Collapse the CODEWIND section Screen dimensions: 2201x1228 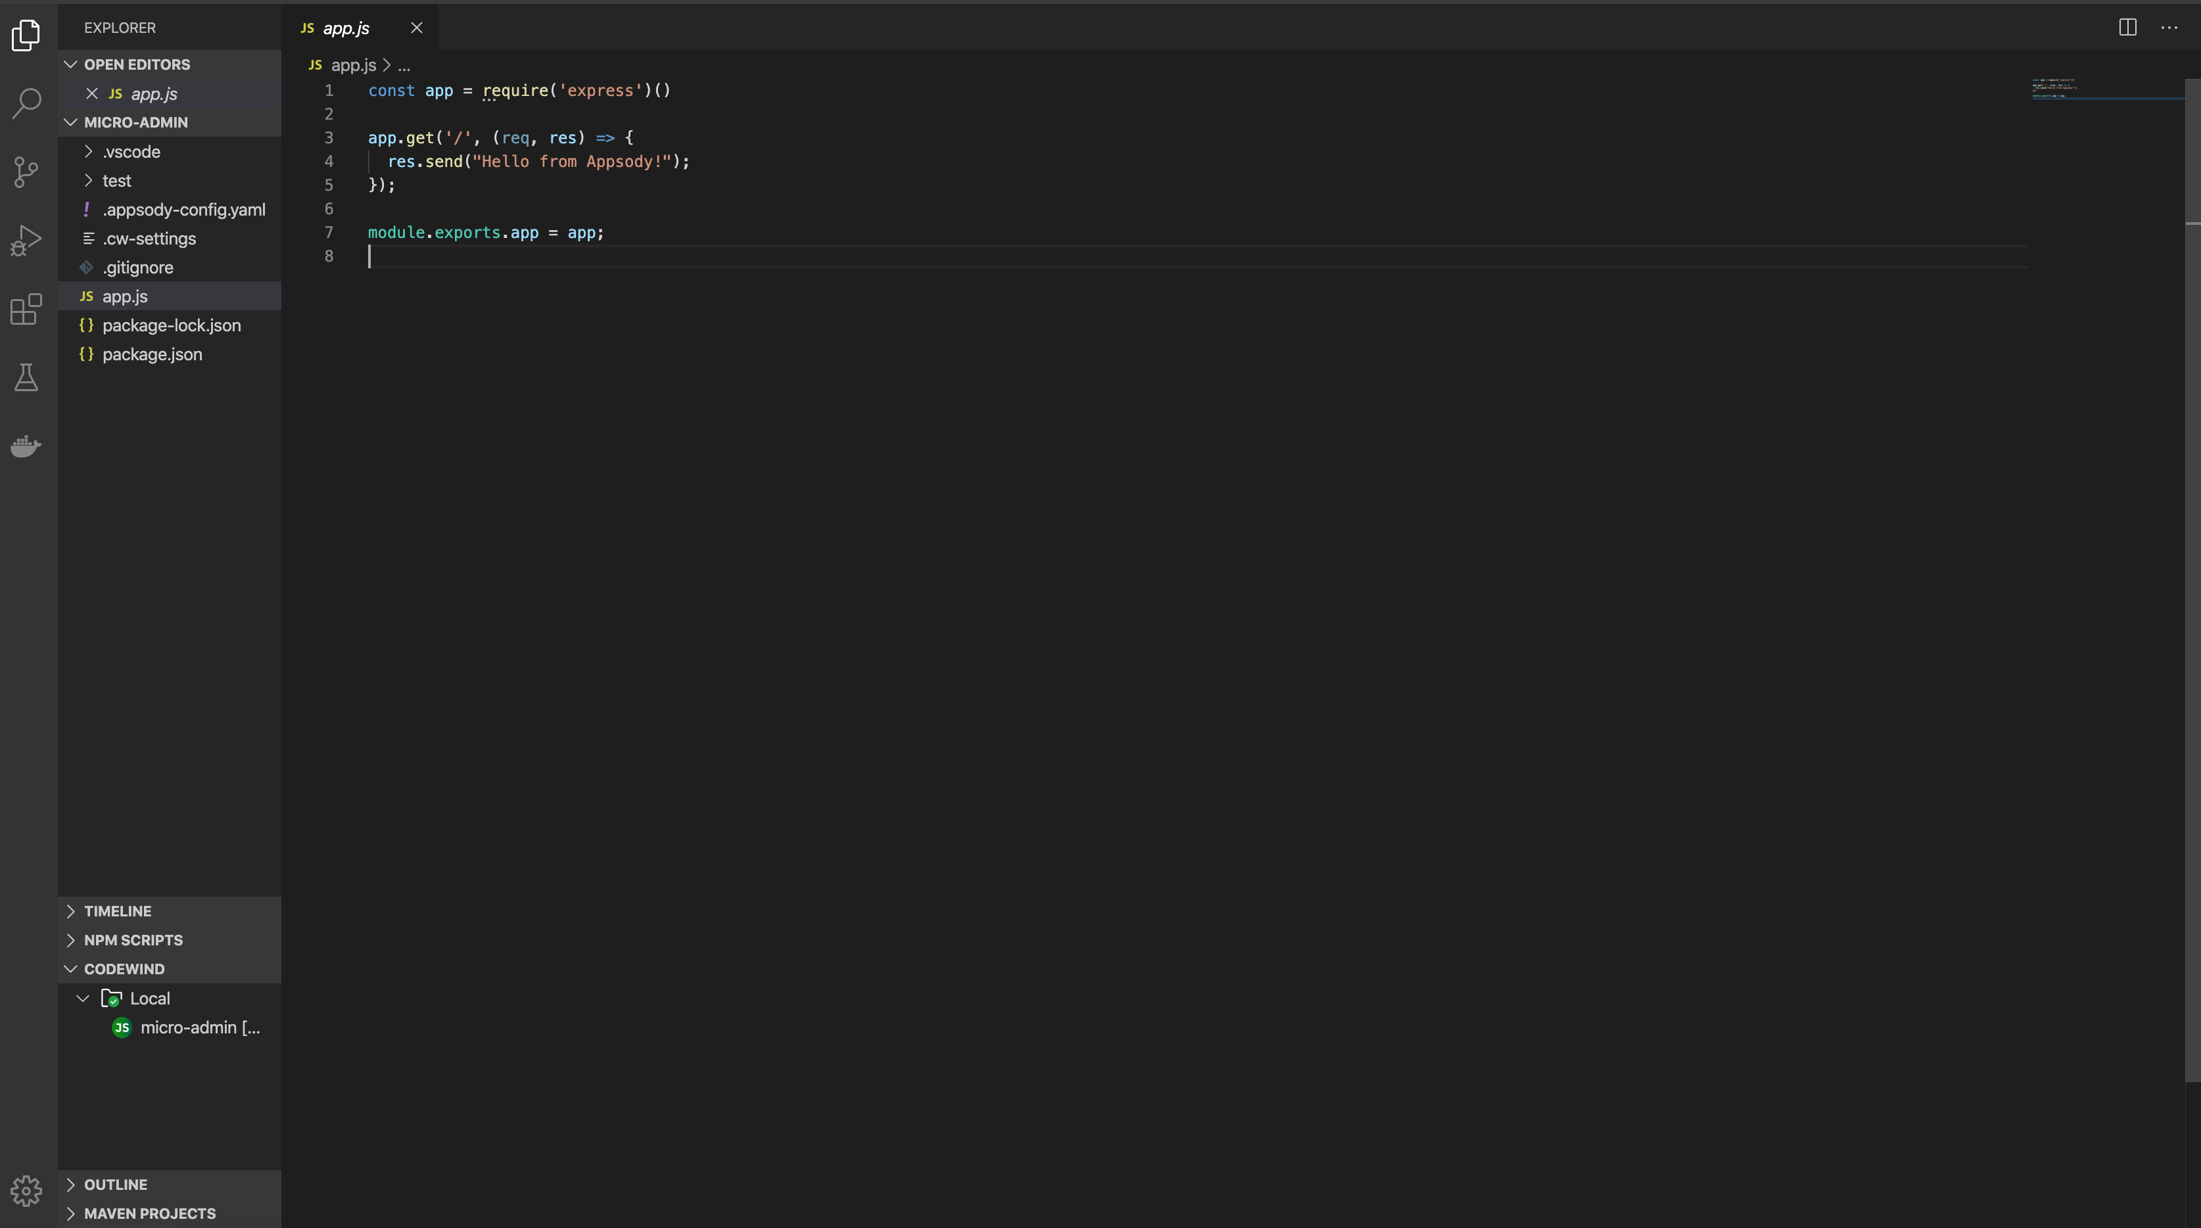124,968
